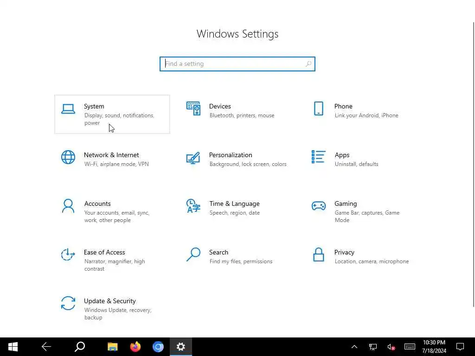Open File Explorer from taskbar
This screenshot has width=475, height=356.
click(113, 347)
